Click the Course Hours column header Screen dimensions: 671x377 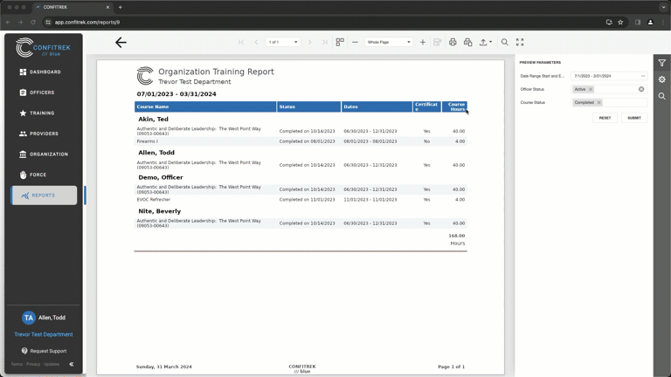pyautogui.click(x=454, y=106)
